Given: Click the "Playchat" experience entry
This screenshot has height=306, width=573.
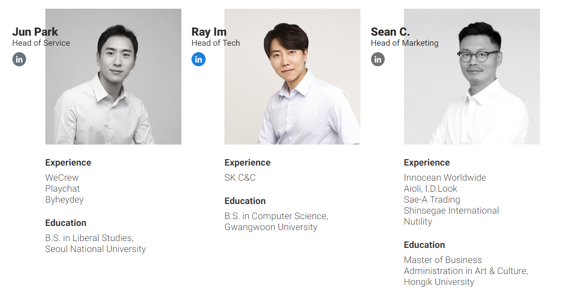Looking at the screenshot, I should click(x=62, y=188).
